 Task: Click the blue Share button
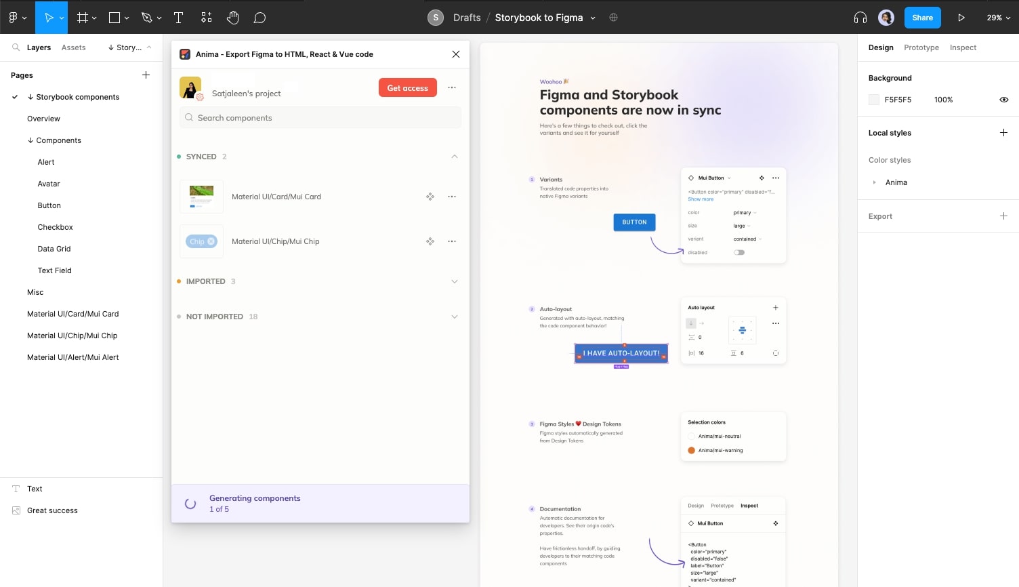922,18
